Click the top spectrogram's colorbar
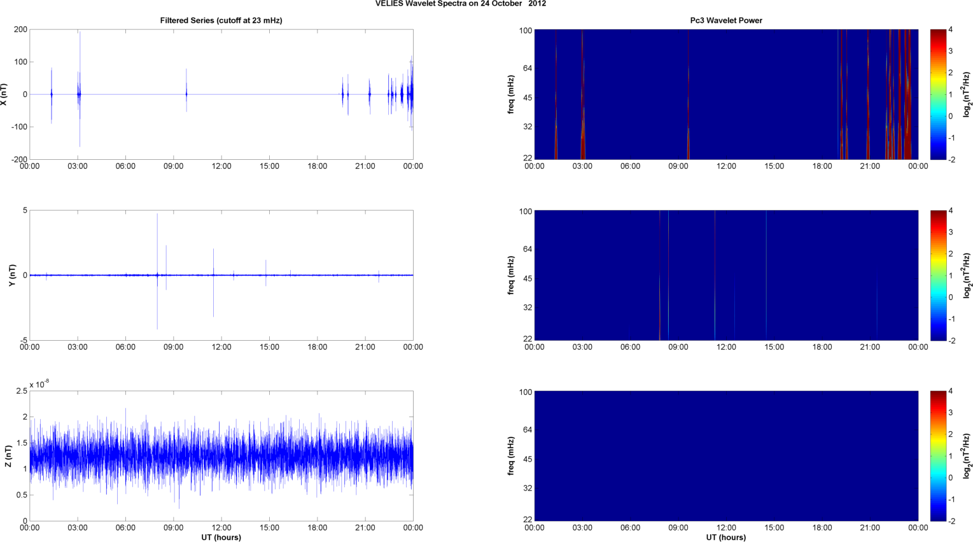The width and height of the screenshot is (973, 542). pyautogui.click(x=938, y=94)
